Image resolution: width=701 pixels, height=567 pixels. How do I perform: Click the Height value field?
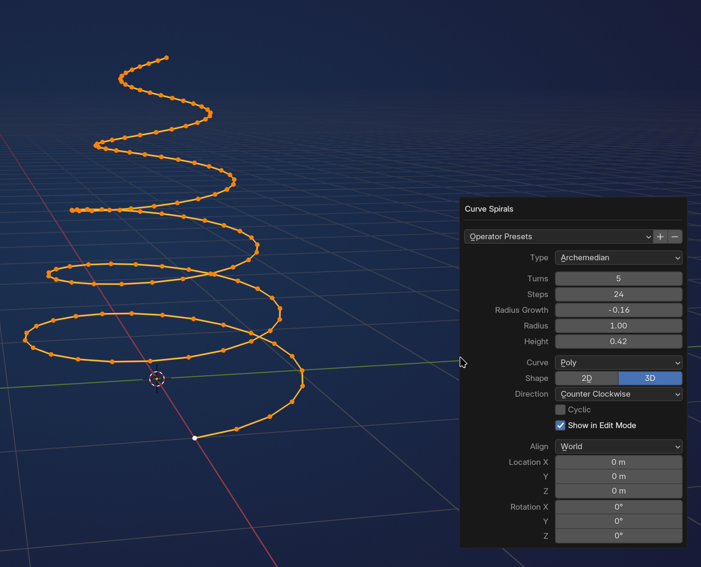[x=619, y=342]
